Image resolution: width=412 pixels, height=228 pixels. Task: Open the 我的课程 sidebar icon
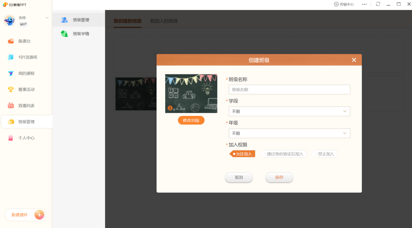[x=11, y=73]
